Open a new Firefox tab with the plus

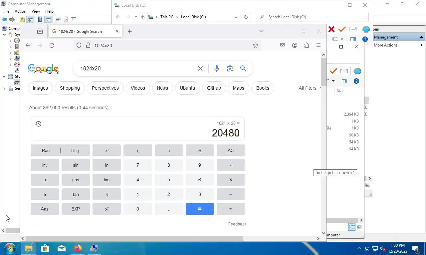[130, 31]
